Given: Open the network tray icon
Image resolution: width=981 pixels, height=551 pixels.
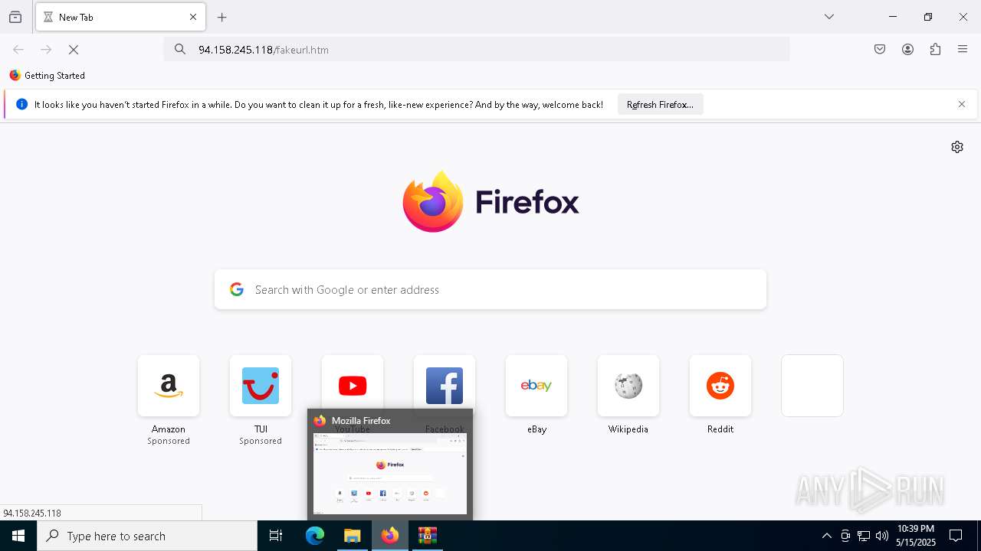Looking at the screenshot, I should [x=864, y=536].
